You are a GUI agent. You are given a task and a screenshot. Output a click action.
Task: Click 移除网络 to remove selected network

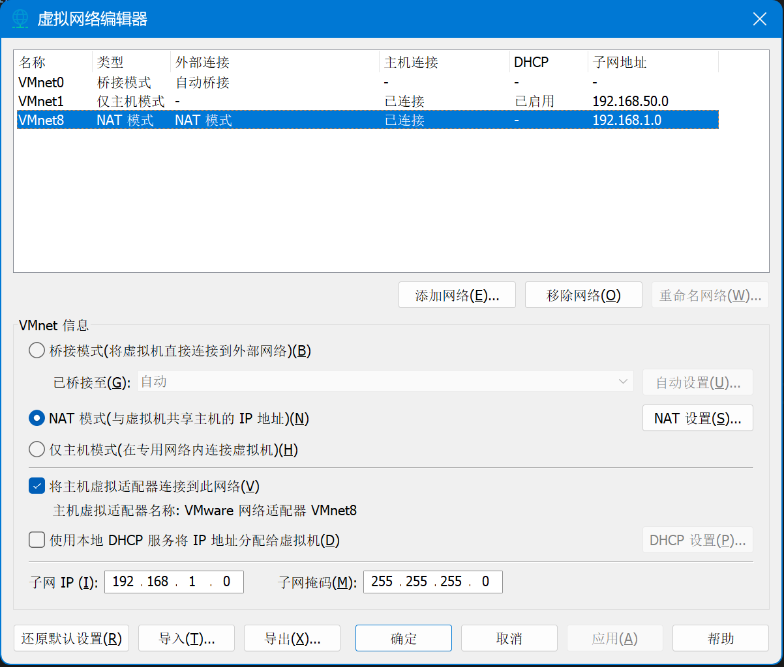(583, 294)
